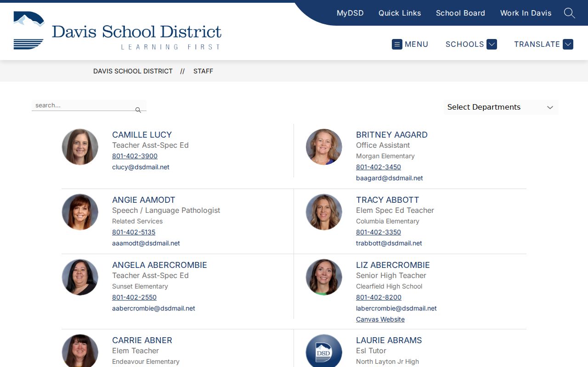Click email aaamodt@dsdmail.net
Screen dimensions: 588x367
point(146,243)
